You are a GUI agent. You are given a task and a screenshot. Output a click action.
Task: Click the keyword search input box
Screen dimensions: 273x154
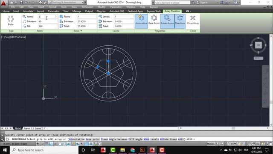coord(172,3)
